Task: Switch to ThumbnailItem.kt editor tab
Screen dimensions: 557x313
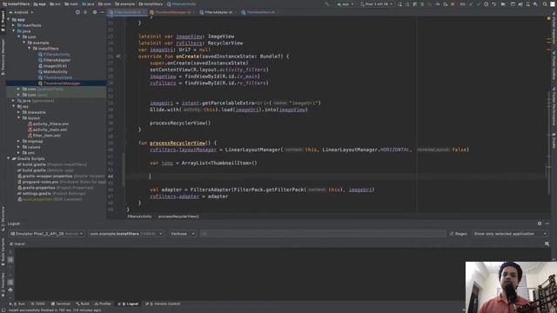Action: 260,12
